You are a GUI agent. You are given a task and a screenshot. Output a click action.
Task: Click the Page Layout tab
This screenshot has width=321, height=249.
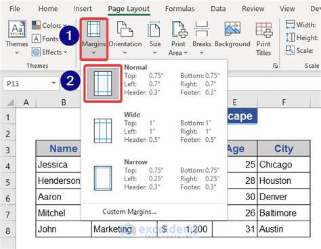point(129,9)
